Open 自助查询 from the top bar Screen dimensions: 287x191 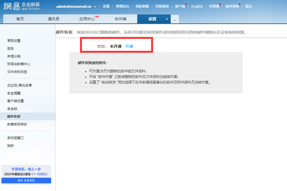click(x=162, y=6)
